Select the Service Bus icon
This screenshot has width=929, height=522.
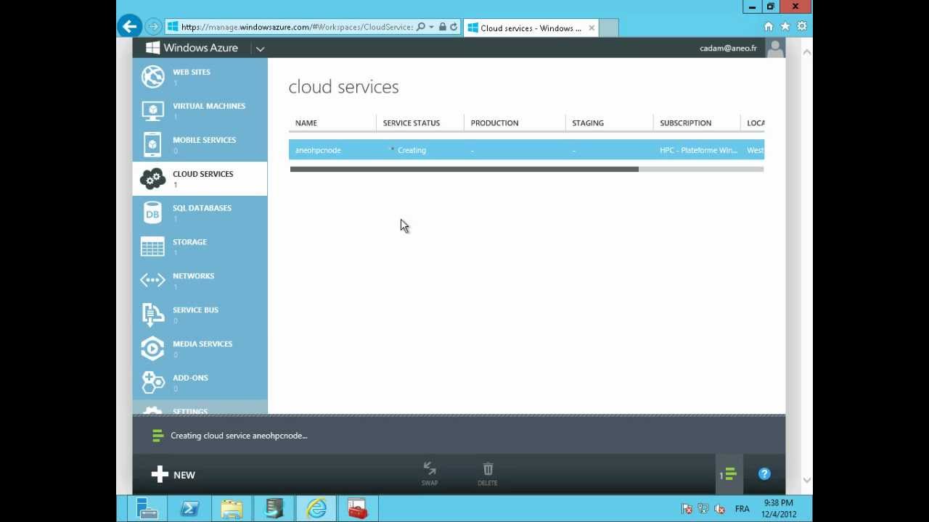pyautogui.click(x=152, y=315)
